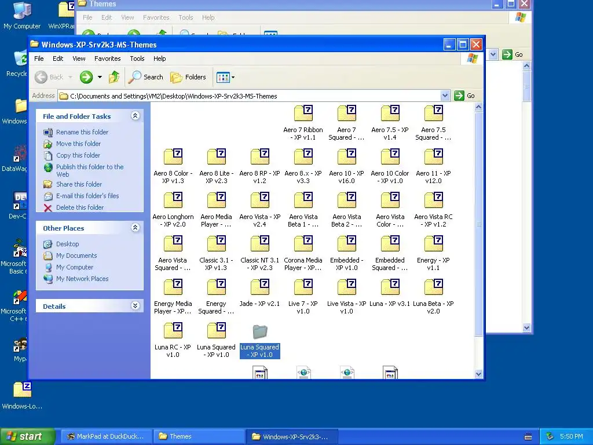The image size is (593, 445).
Task: Select Embedded - XP v1.0 archive
Action: point(346,254)
